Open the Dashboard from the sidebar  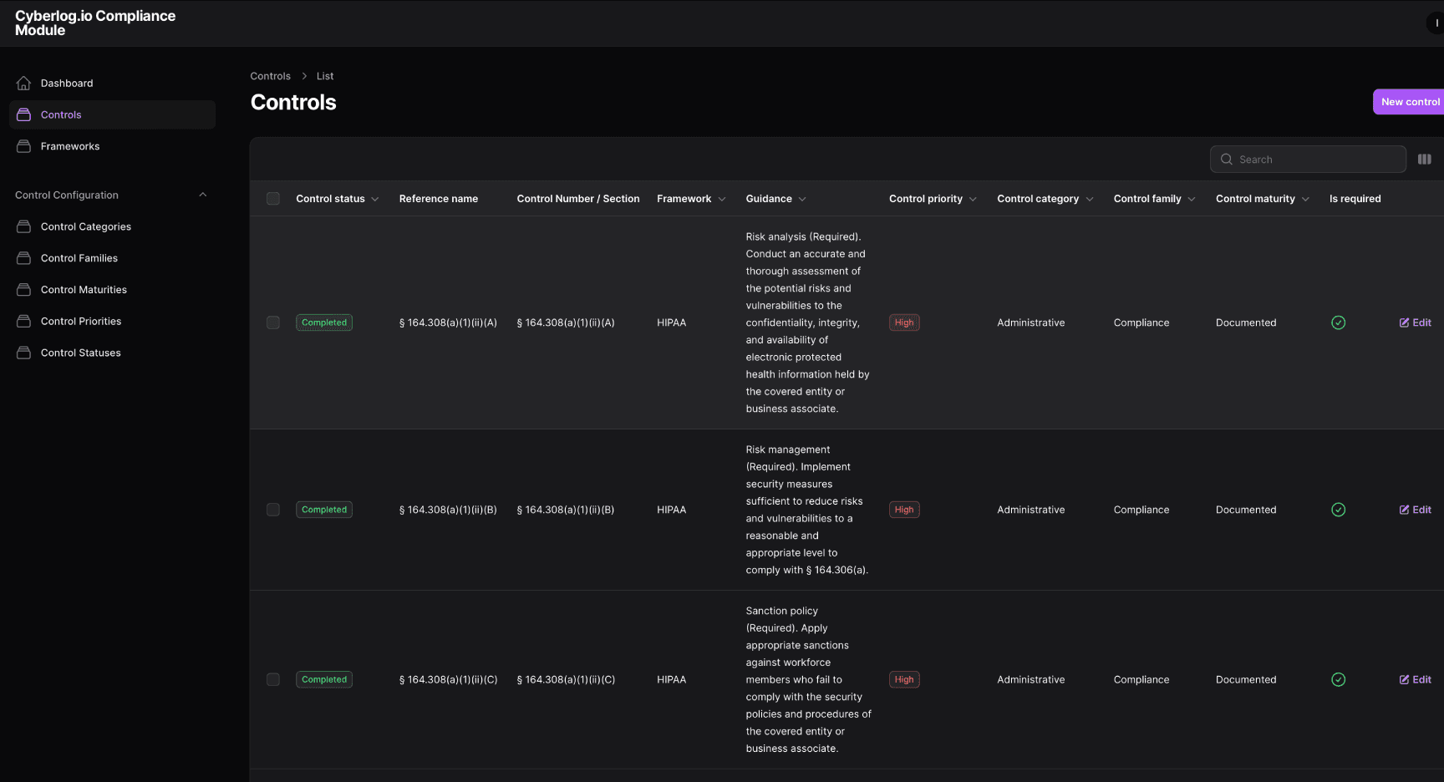tap(67, 83)
